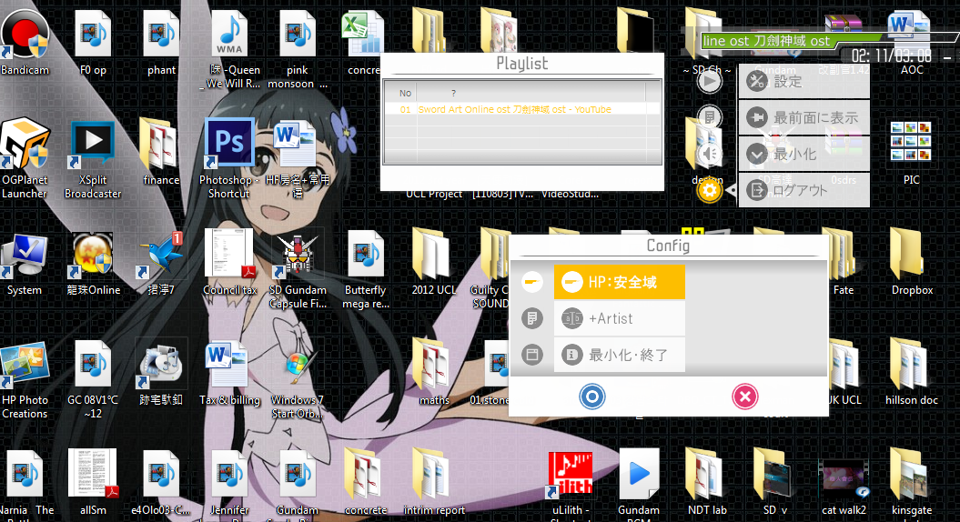
Task: Select 最小化 in the widget menu
Action: click(x=803, y=154)
